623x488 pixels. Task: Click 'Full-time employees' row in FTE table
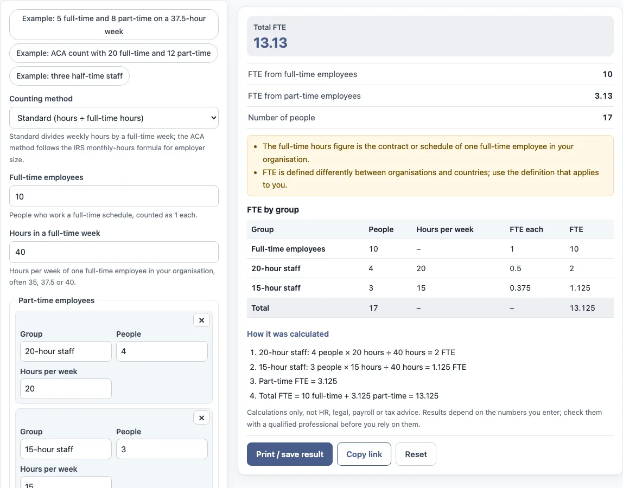click(430, 249)
